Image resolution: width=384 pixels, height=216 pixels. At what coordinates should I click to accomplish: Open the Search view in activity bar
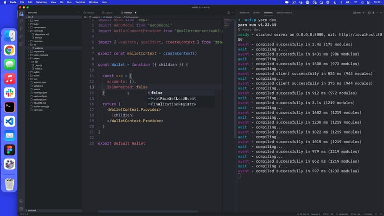(x=21, y=21)
